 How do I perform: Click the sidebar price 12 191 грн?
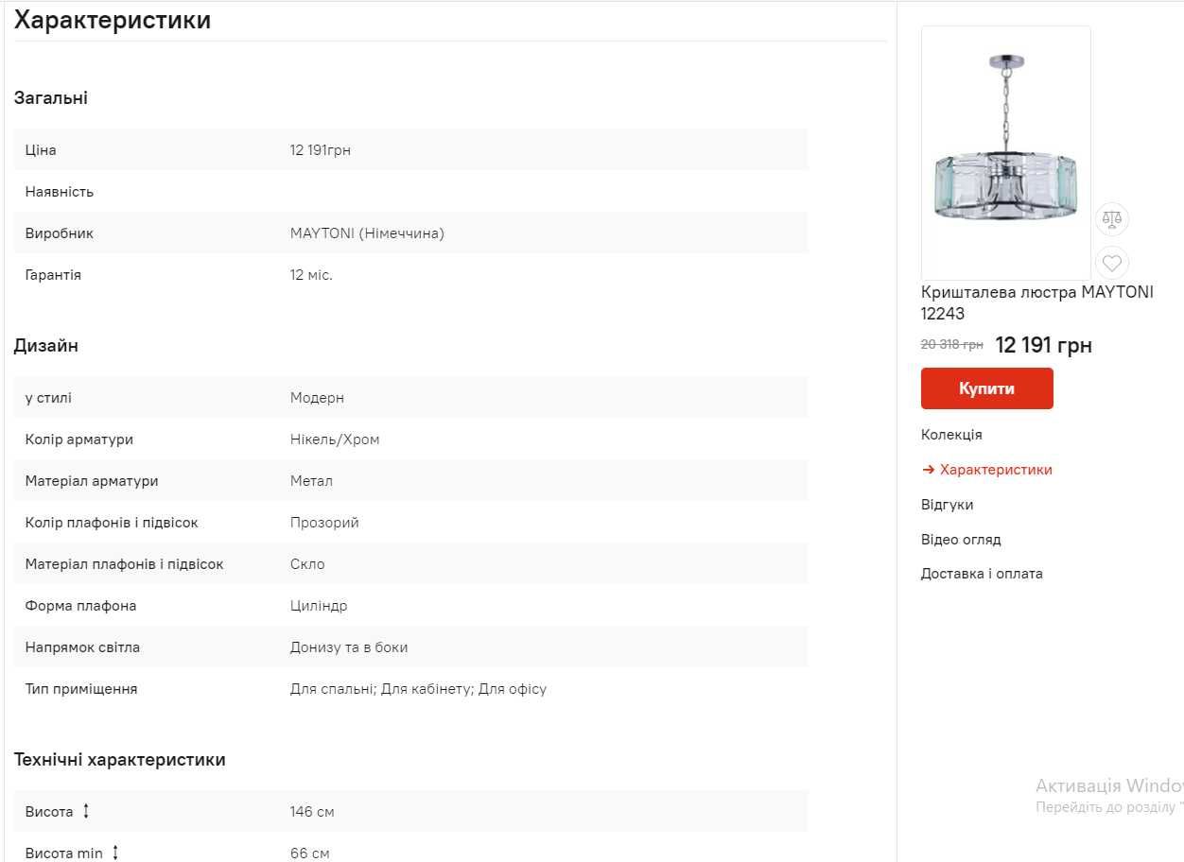[x=1044, y=346]
